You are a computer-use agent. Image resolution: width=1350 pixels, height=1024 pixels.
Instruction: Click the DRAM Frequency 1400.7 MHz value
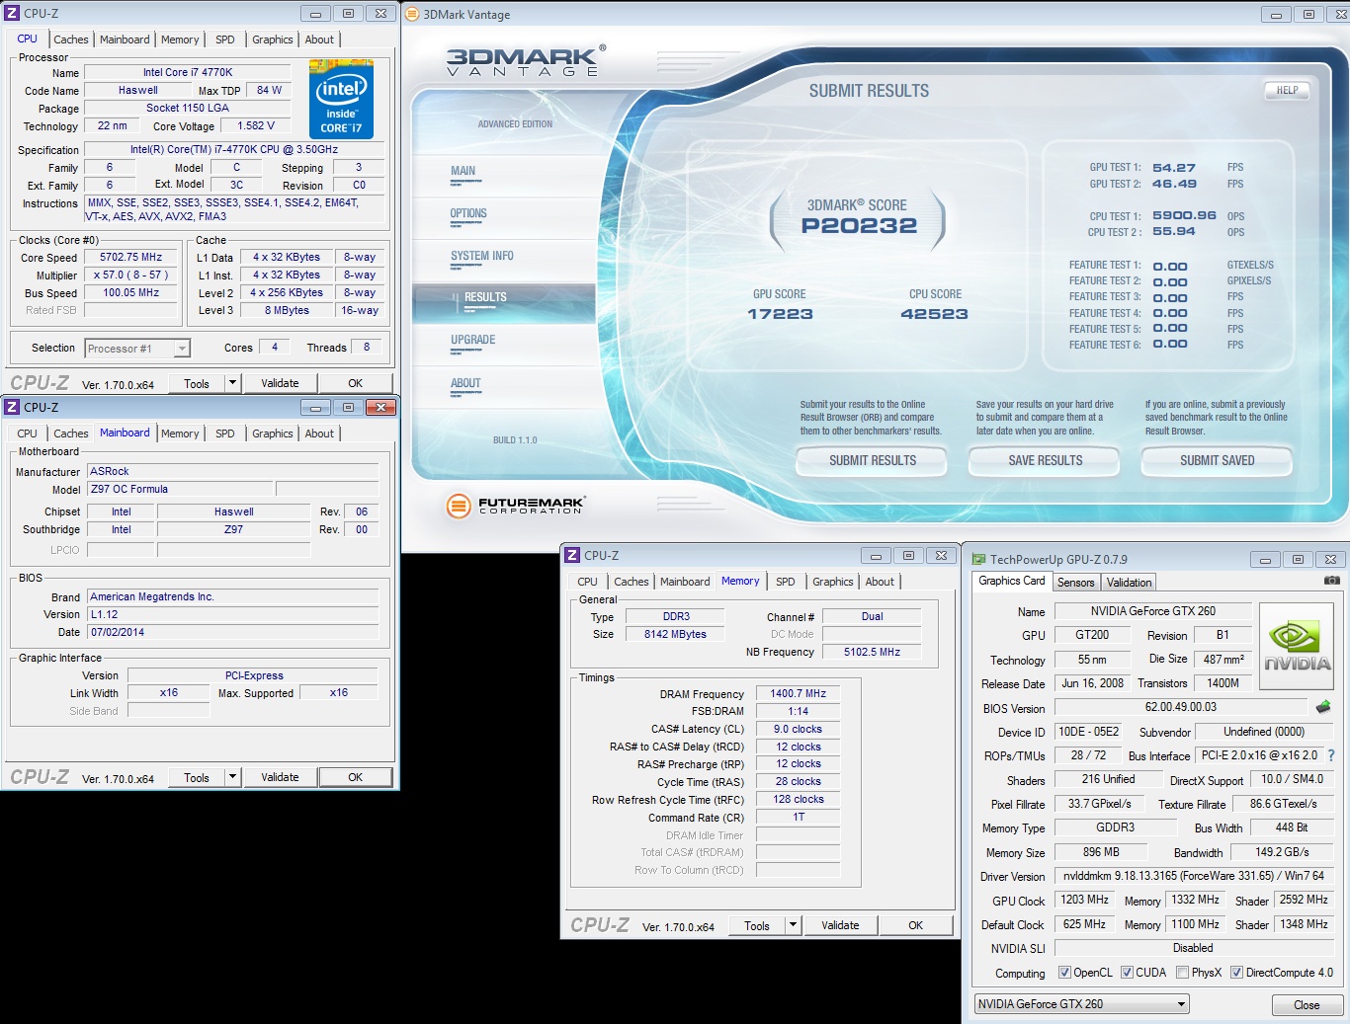click(799, 693)
